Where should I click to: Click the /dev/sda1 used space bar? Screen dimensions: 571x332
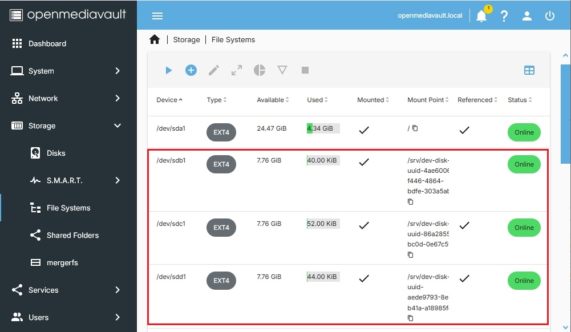coord(323,128)
